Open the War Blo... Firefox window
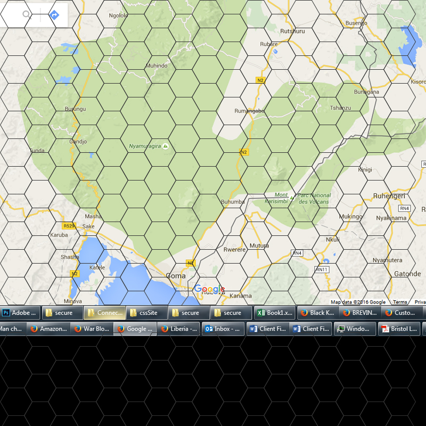Screen dimensions: 426x426 pyautogui.click(x=92, y=329)
